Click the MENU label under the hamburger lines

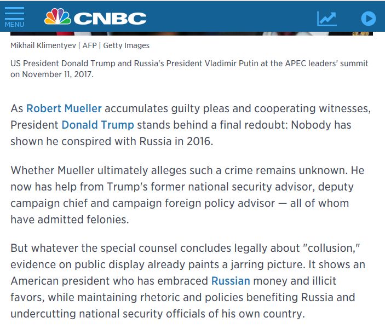(x=14, y=25)
